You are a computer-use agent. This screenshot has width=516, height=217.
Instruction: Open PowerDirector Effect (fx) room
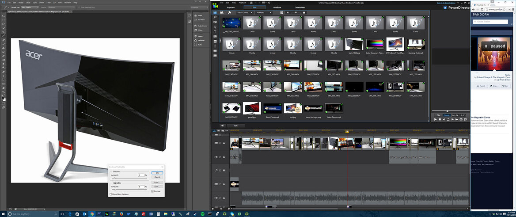click(x=215, y=17)
